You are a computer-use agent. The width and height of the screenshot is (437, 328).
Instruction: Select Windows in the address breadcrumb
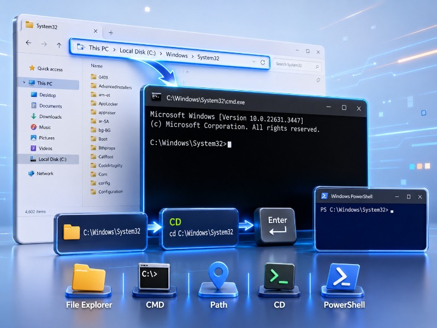176,55
